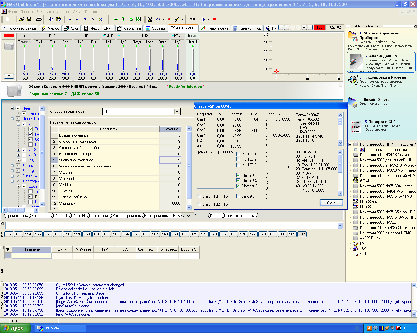Viewport: 417px width, 333px height.
Task: Open the Файл menu
Action: pyautogui.click(x=12, y=12)
